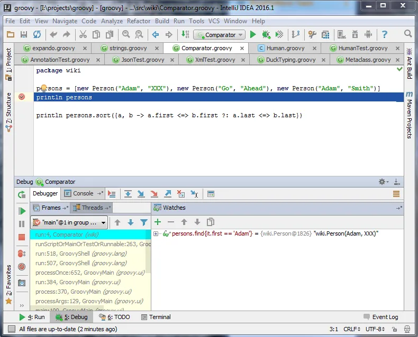This screenshot has height=337, width=418.
Task: Click the Evaluate Expression icon
Action: [x=211, y=194]
